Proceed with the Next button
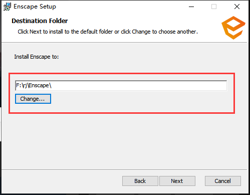 (x=177, y=181)
